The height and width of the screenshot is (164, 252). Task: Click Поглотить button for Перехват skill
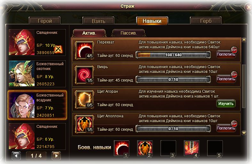226,54
